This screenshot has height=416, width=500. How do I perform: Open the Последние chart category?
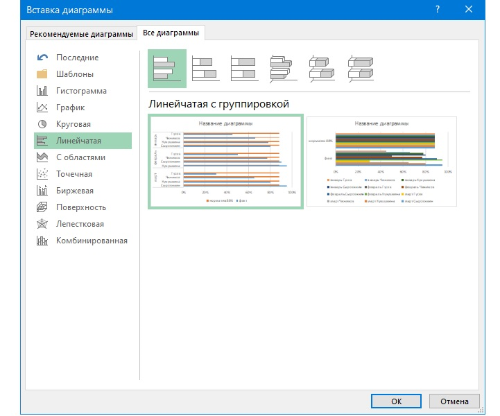(x=77, y=58)
